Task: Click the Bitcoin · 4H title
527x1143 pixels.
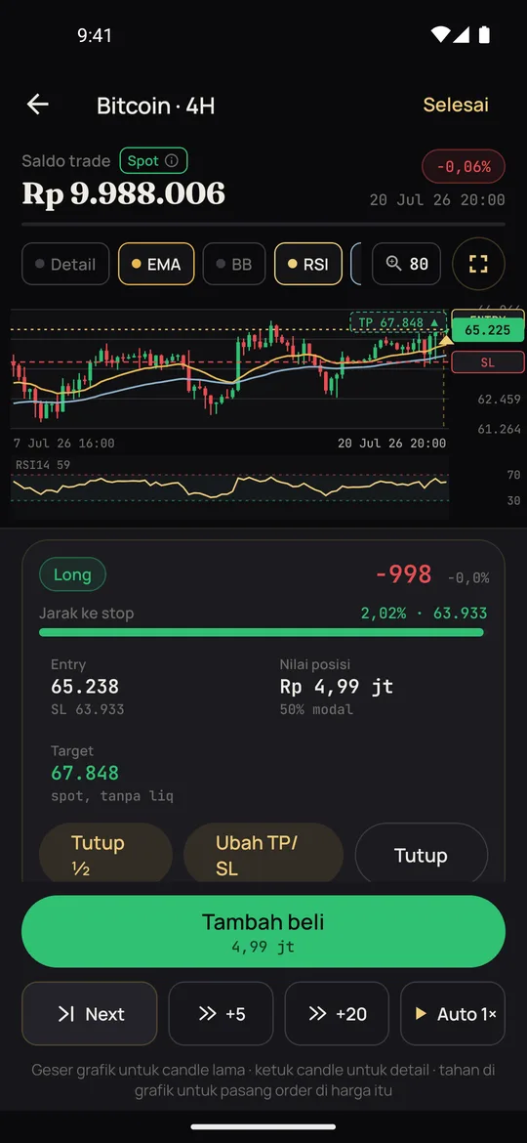Action: [x=156, y=106]
